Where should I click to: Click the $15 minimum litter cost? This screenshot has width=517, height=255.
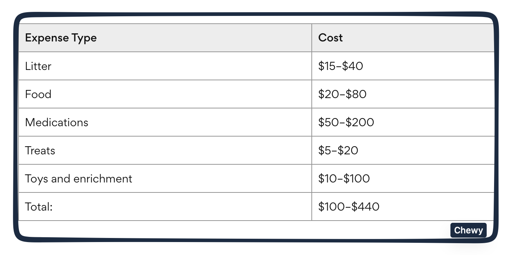coord(327,66)
